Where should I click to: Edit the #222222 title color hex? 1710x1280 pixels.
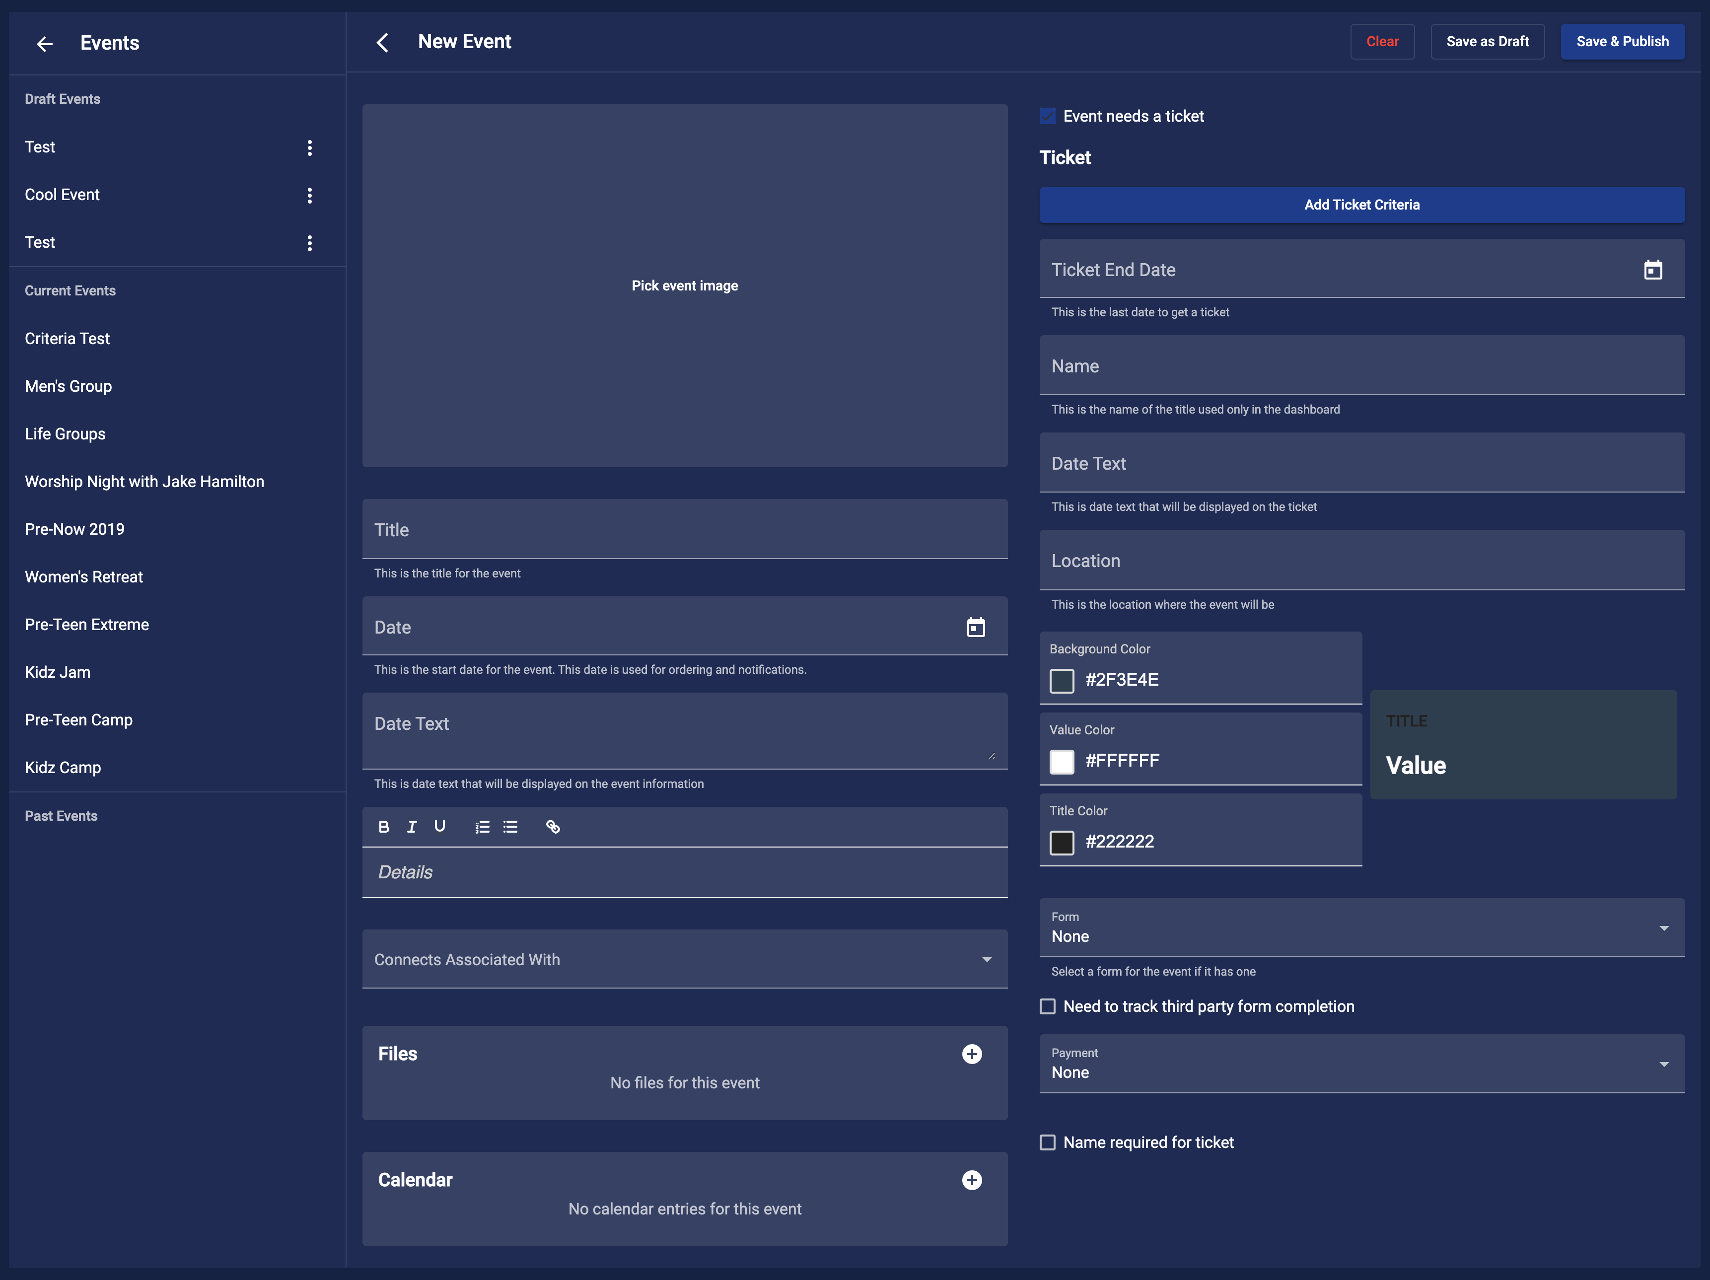[x=1119, y=841]
